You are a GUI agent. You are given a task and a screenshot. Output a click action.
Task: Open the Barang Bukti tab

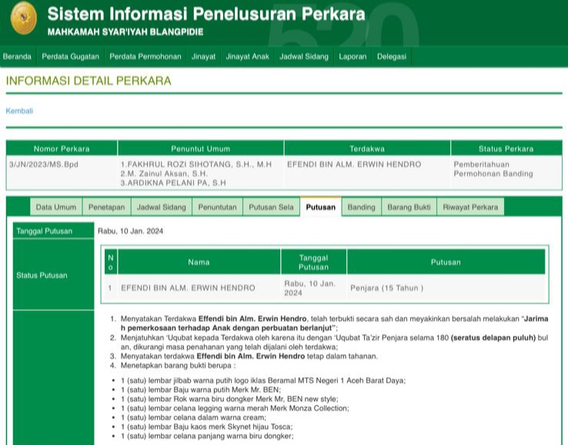click(x=409, y=207)
